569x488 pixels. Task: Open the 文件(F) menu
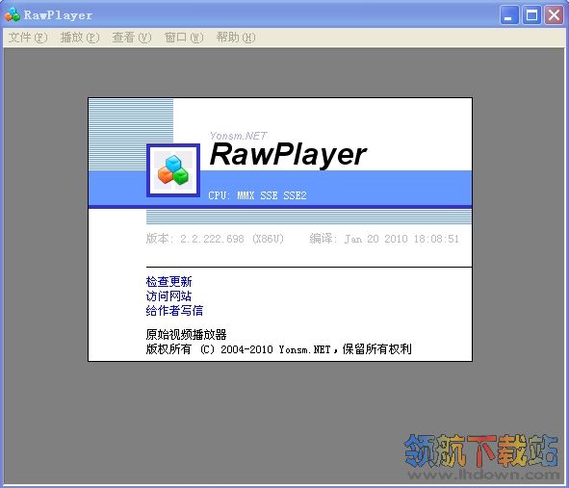(x=28, y=38)
